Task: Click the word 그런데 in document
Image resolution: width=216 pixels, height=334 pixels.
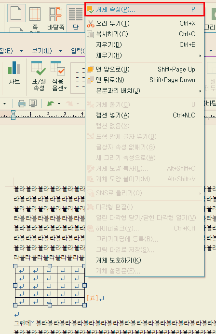Action: [x=22, y=323]
